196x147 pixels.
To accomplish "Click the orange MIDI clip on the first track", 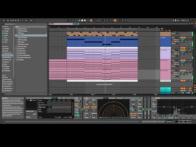I will click(x=102, y=34).
